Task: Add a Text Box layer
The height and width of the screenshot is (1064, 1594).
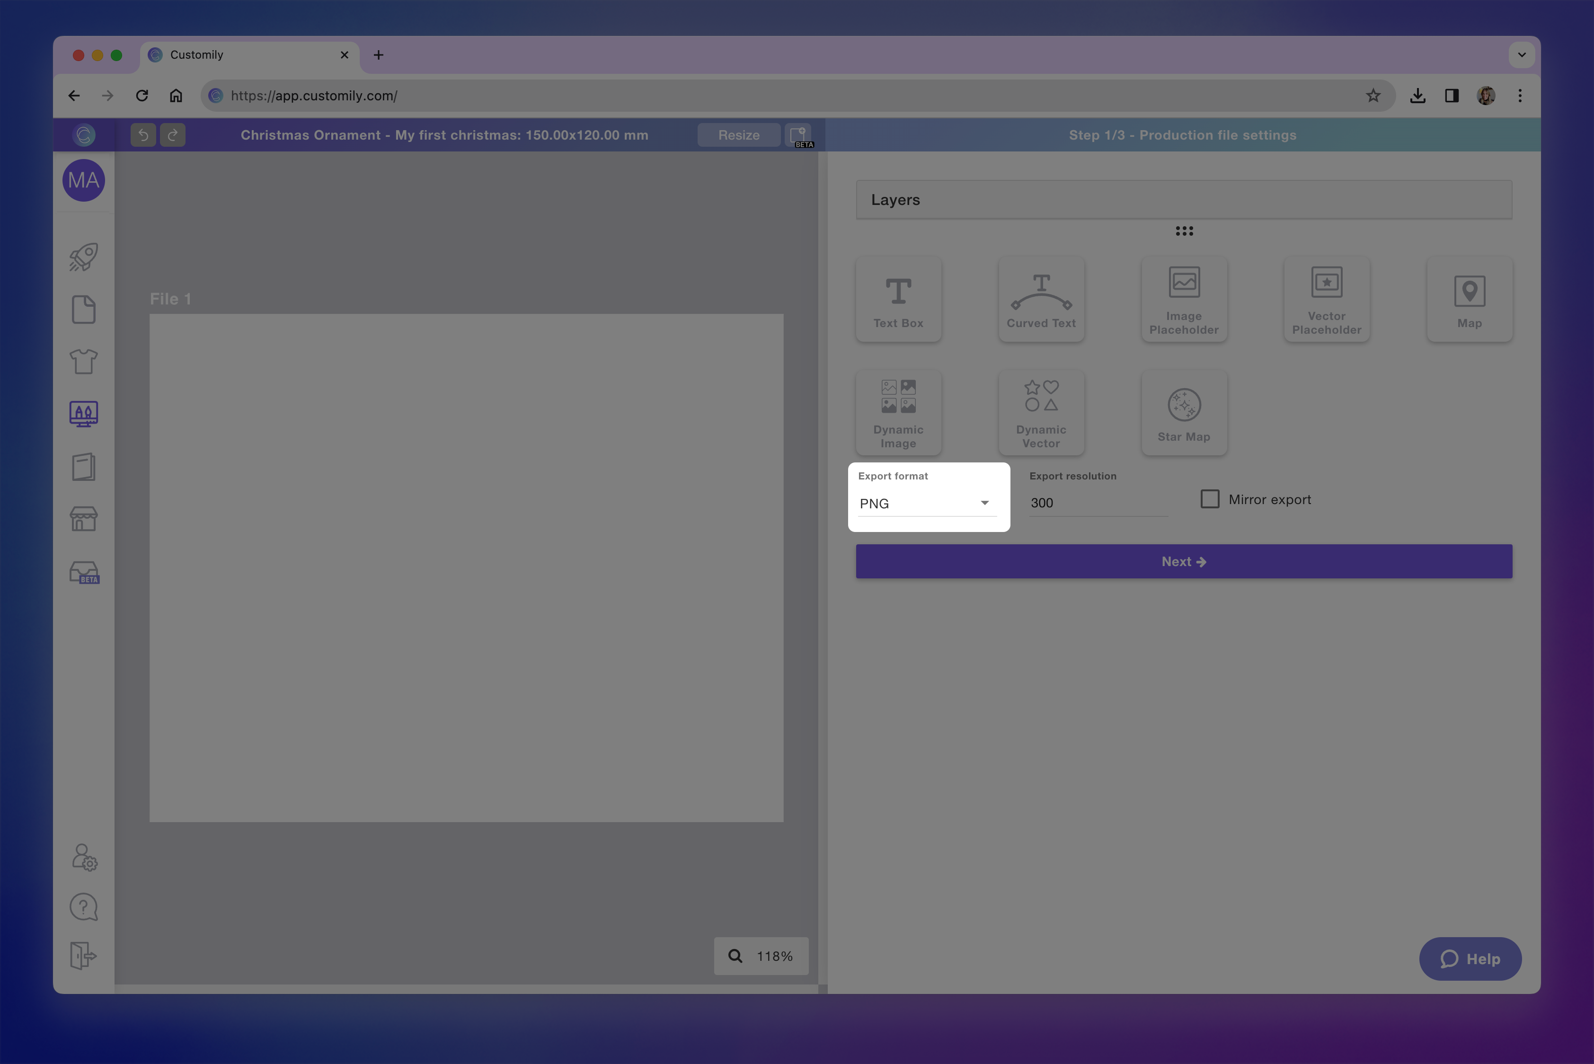Action: click(x=898, y=299)
